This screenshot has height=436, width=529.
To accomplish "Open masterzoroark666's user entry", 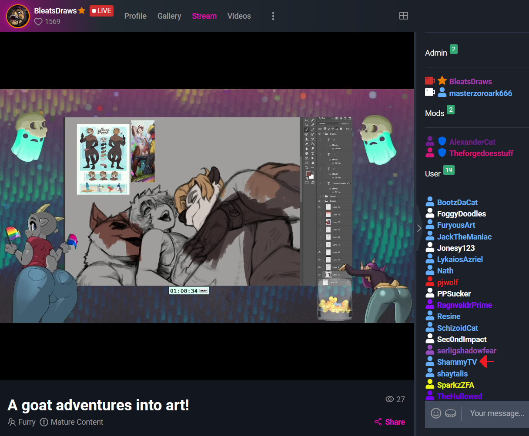I will pos(481,93).
